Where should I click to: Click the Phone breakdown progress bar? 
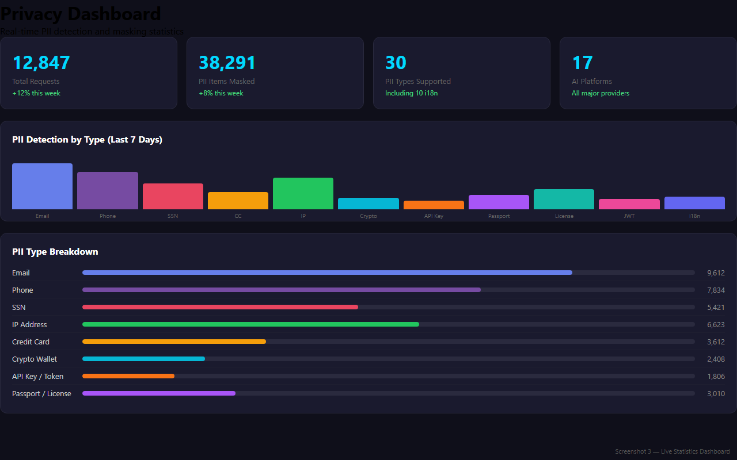[x=389, y=290]
